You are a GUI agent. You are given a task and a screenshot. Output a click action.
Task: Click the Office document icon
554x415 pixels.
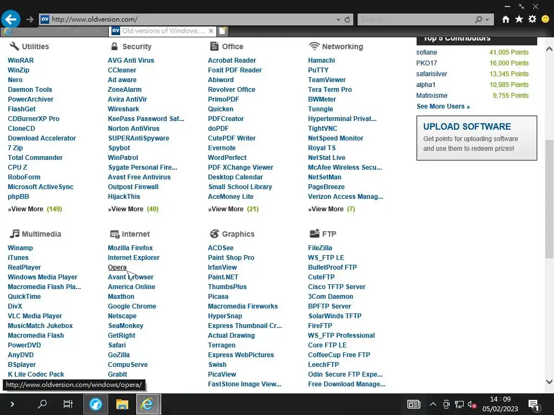pos(214,46)
